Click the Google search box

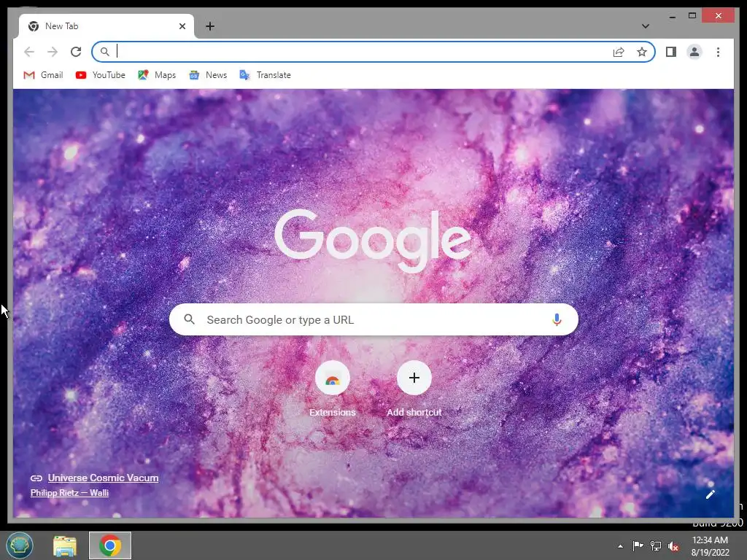point(373,319)
